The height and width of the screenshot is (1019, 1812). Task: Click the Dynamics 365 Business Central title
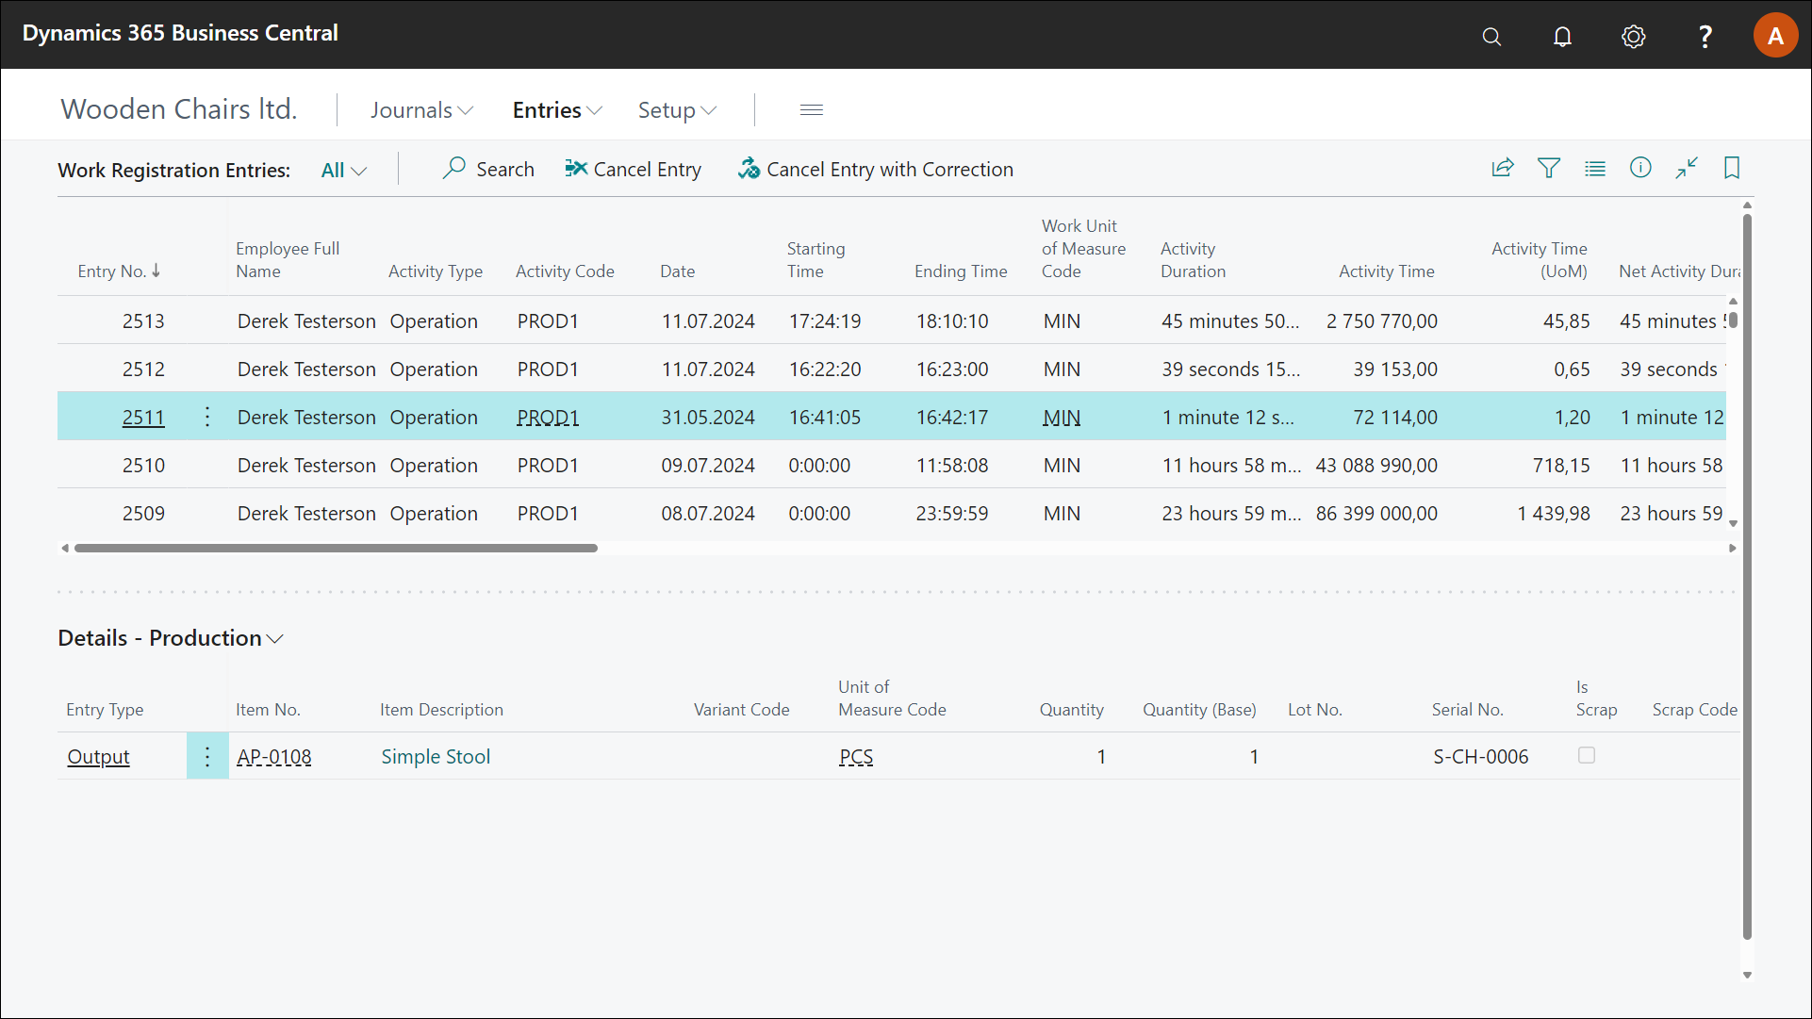coord(180,33)
